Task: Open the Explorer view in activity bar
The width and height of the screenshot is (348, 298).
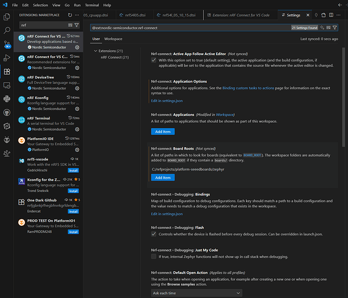Action: click(x=7, y=17)
